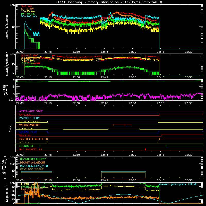Viewport: 206px width, 206px height.
Task: Click the orange PARTICLE_FLAG label
Action: click(x=29, y=139)
